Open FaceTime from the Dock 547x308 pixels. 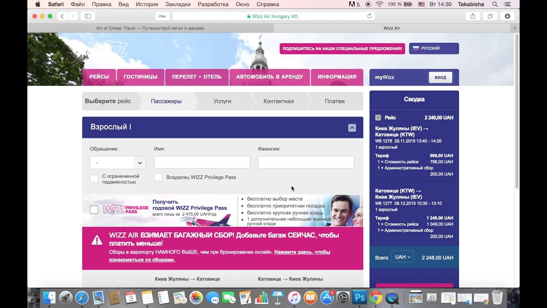[x=229, y=298]
